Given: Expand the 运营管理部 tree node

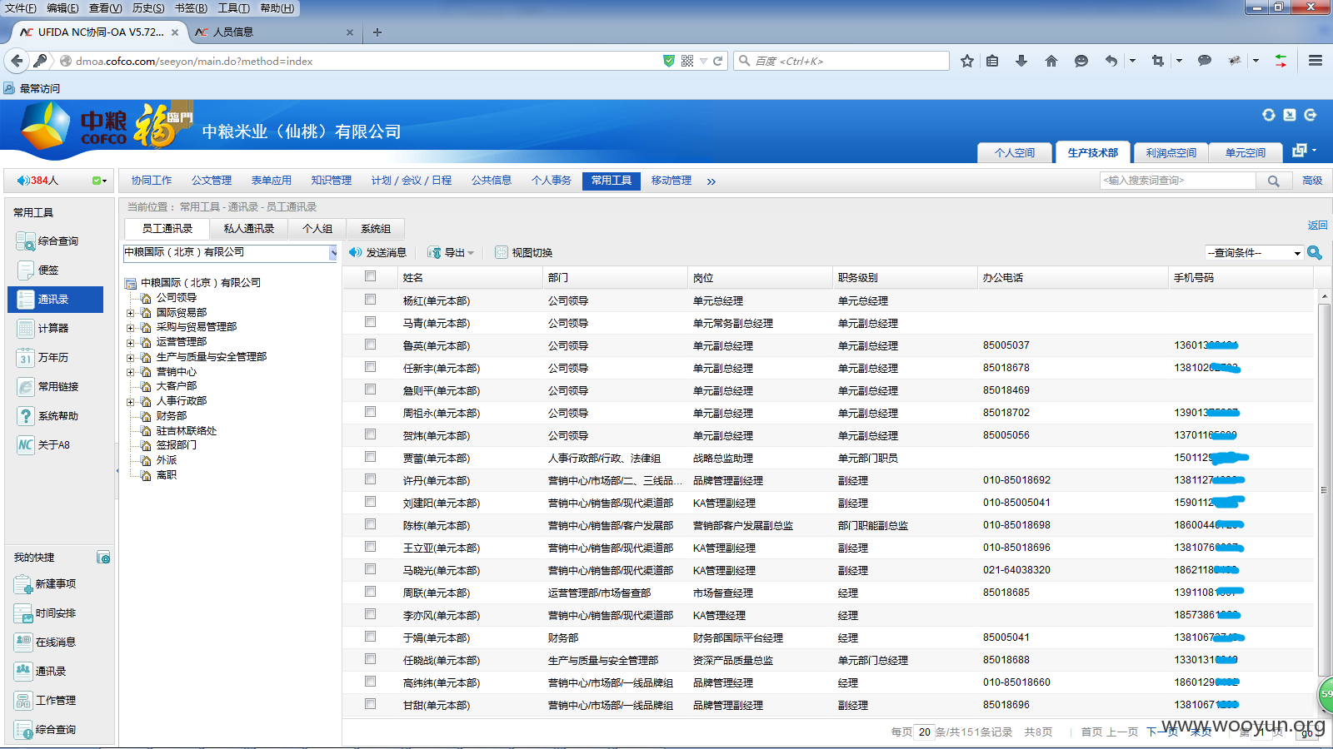Looking at the screenshot, I should tap(130, 342).
